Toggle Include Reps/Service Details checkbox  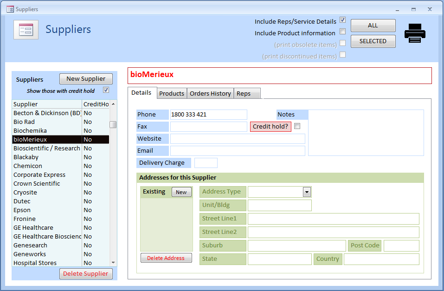coord(342,20)
